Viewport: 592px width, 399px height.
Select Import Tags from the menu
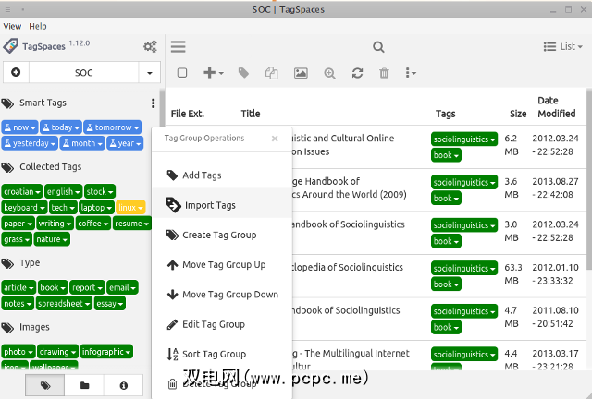pos(209,205)
